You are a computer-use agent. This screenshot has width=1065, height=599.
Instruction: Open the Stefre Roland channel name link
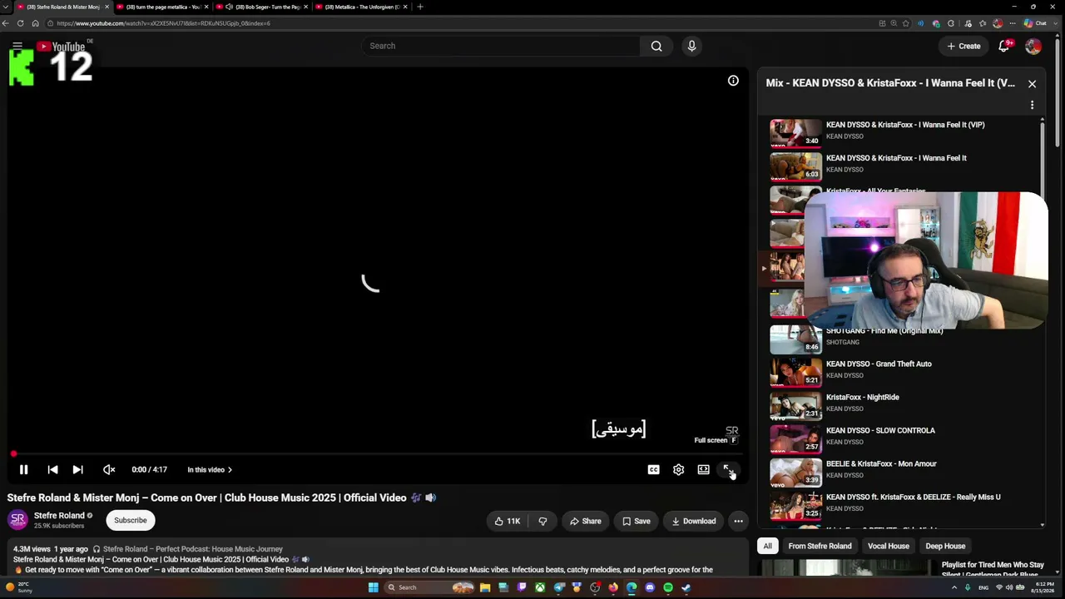(59, 516)
